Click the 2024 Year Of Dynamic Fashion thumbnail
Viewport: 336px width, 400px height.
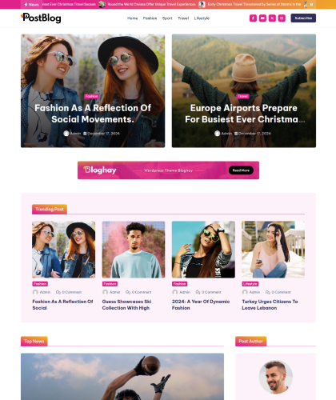coord(203,250)
